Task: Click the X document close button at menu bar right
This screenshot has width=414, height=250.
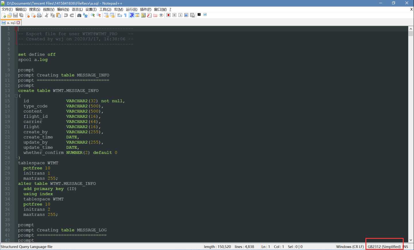Action: 411,9
